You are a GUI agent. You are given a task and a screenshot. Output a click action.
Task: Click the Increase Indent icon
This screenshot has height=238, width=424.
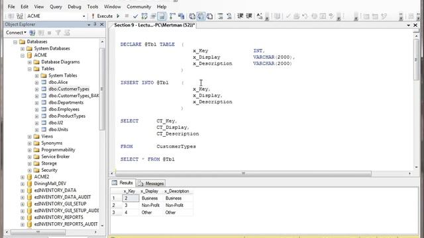pyautogui.click(x=249, y=16)
